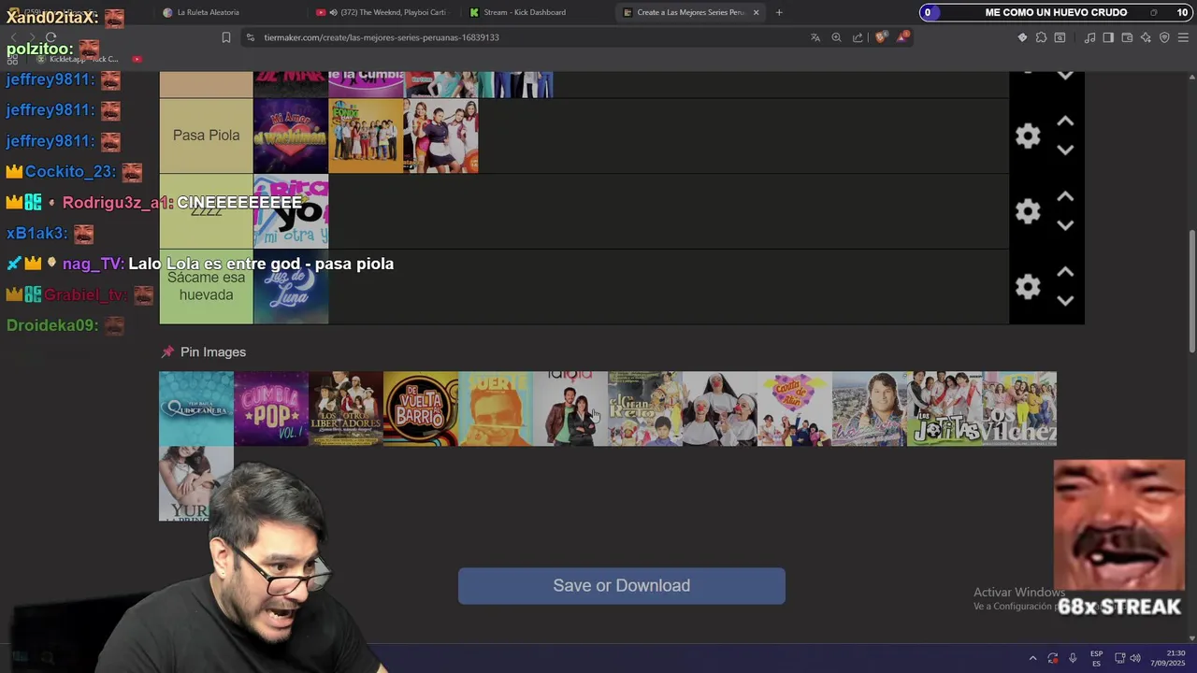Toggle the browser sidebar panel
Screen dimensions: 1197x673
point(1108,37)
